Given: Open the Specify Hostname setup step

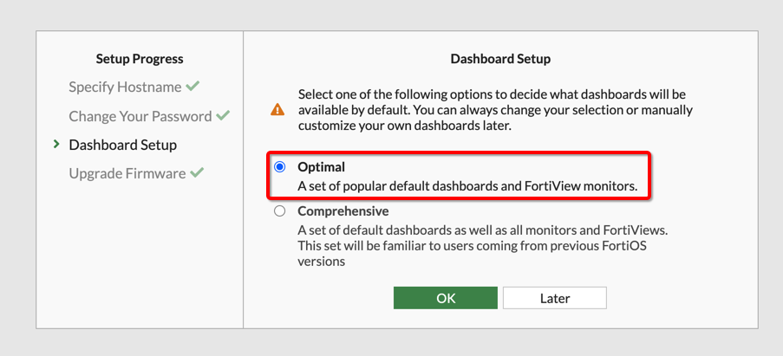Looking at the screenshot, I should (x=125, y=87).
